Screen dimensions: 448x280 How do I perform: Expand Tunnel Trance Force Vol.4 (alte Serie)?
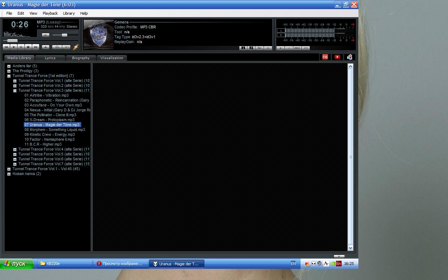tap(15, 149)
